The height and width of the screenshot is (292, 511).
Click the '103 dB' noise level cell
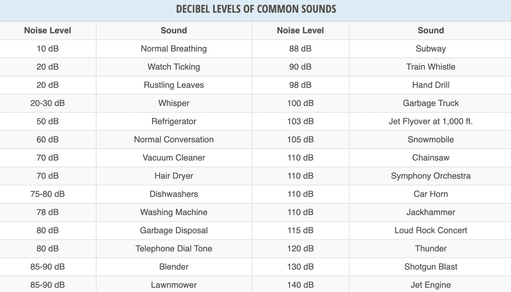(x=300, y=121)
